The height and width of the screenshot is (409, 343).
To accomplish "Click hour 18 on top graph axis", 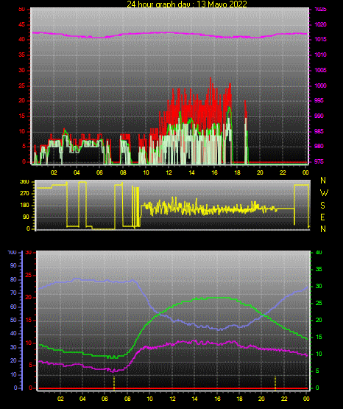I will [x=237, y=172].
